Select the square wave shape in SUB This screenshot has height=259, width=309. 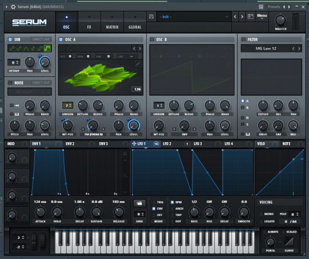(x=47, y=48)
